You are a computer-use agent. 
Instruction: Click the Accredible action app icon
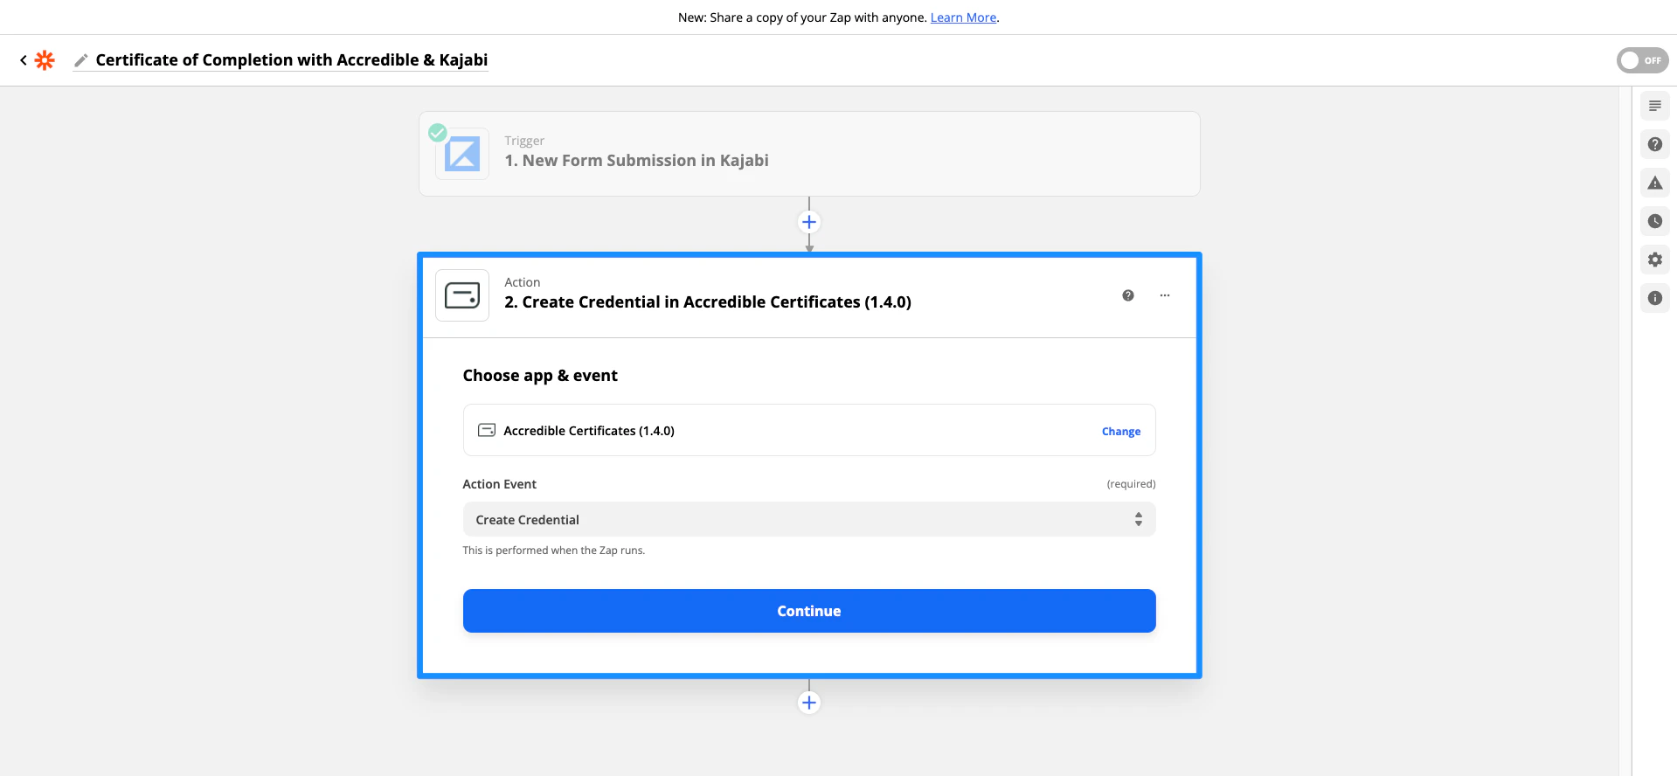(462, 295)
